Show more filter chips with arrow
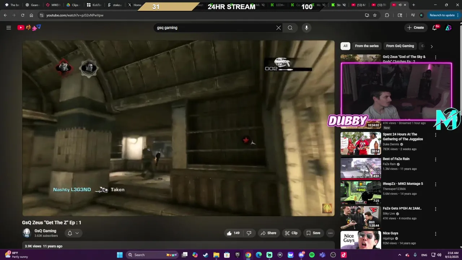Screen dimensions: 462x260 (431, 46)
